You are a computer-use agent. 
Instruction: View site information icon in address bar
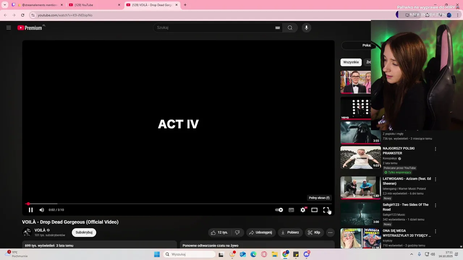[33, 15]
